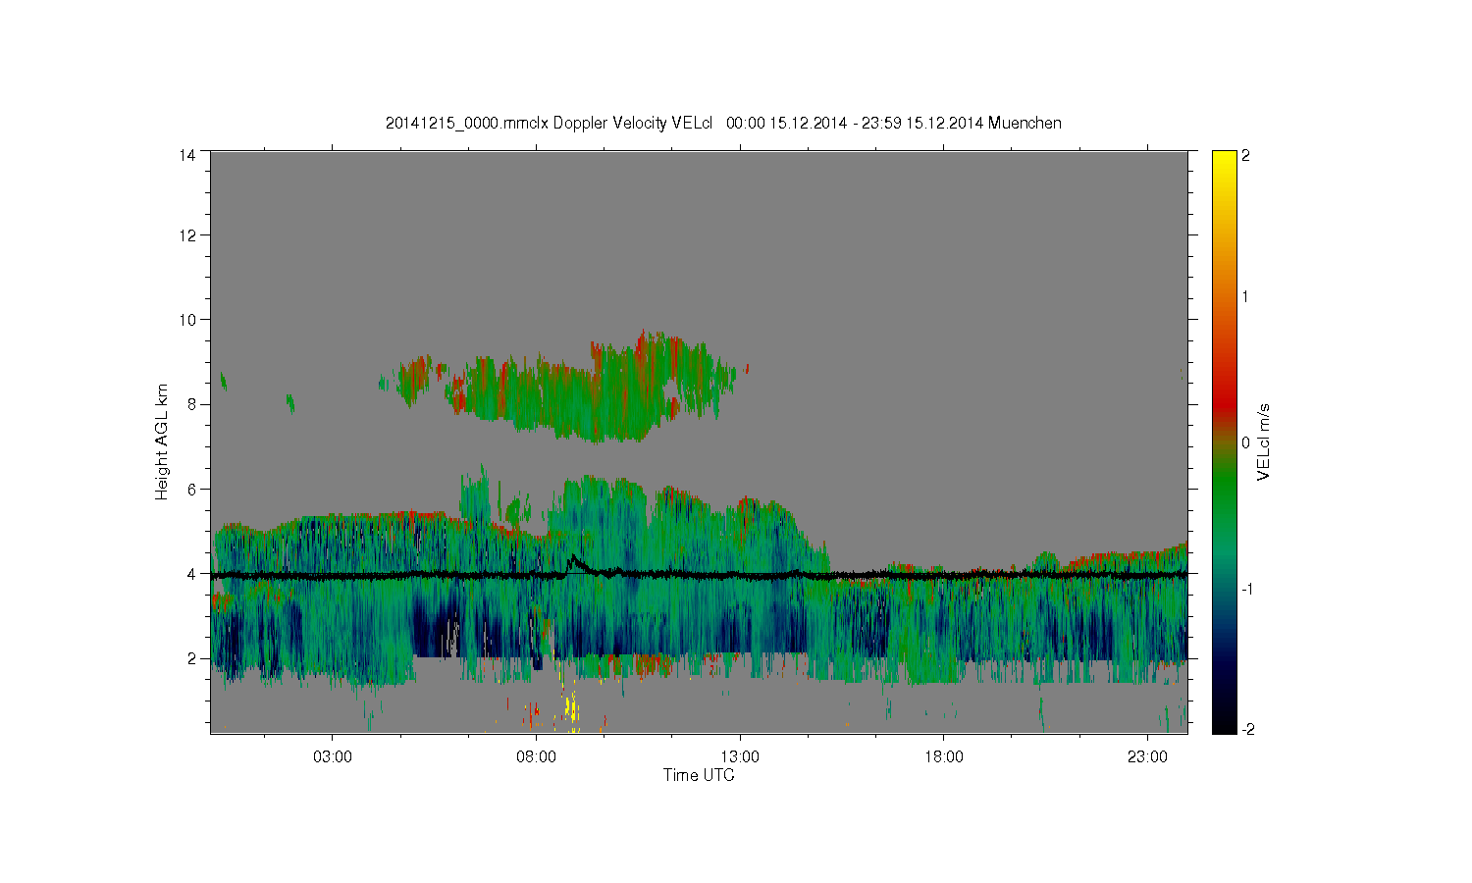
Task: Click the 13:00 time axis label
Action: point(740,757)
